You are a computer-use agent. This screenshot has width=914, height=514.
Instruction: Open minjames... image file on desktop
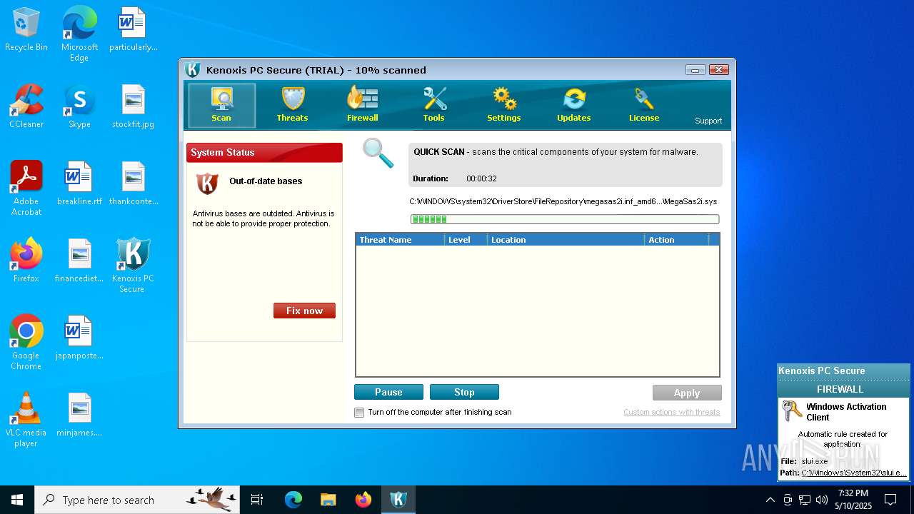[79, 415]
